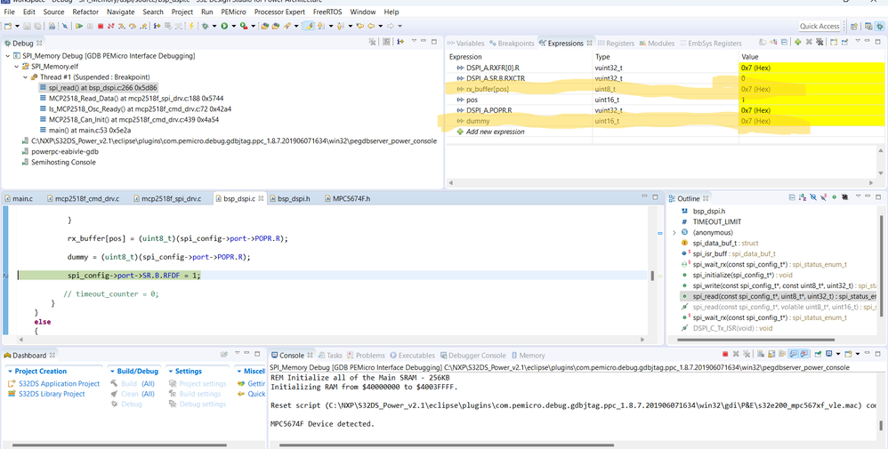Open the Back history dropdown arrow
Viewport: 888px width, 449px height.
pyautogui.click(x=381, y=26)
